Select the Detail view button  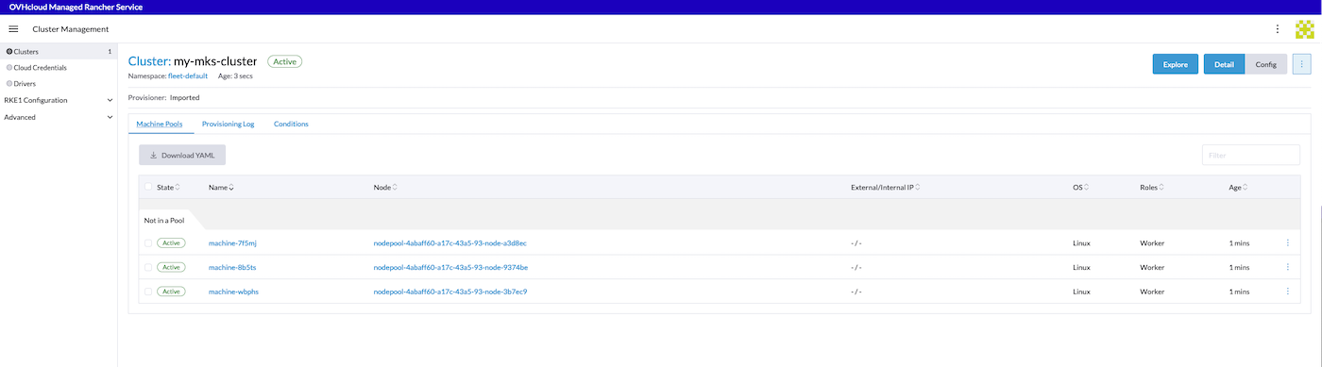tap(1224, 64)
